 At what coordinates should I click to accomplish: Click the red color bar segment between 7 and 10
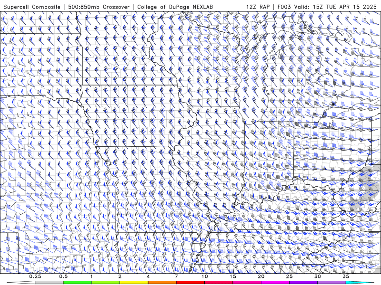click(190, 283)
